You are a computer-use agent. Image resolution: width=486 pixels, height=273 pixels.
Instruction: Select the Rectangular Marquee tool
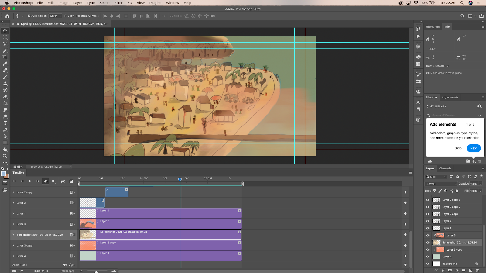[x=5, y=37]
